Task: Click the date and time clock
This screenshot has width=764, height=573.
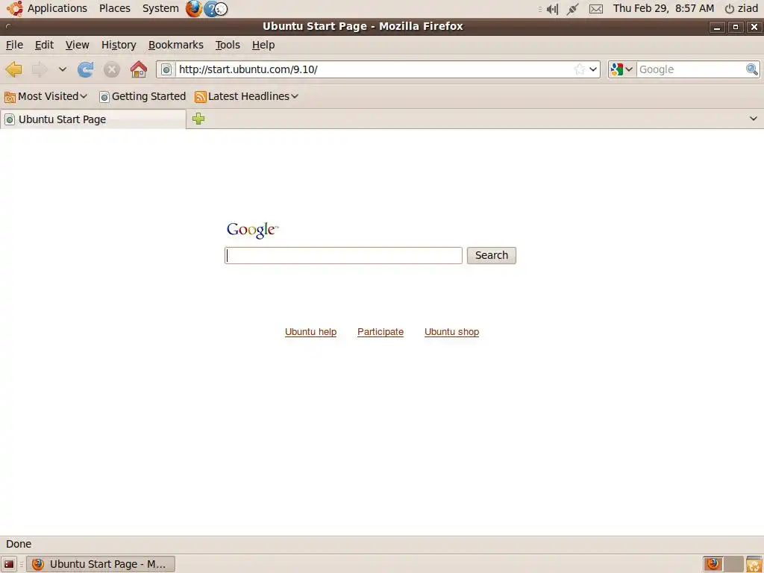Action: point(663,8)
